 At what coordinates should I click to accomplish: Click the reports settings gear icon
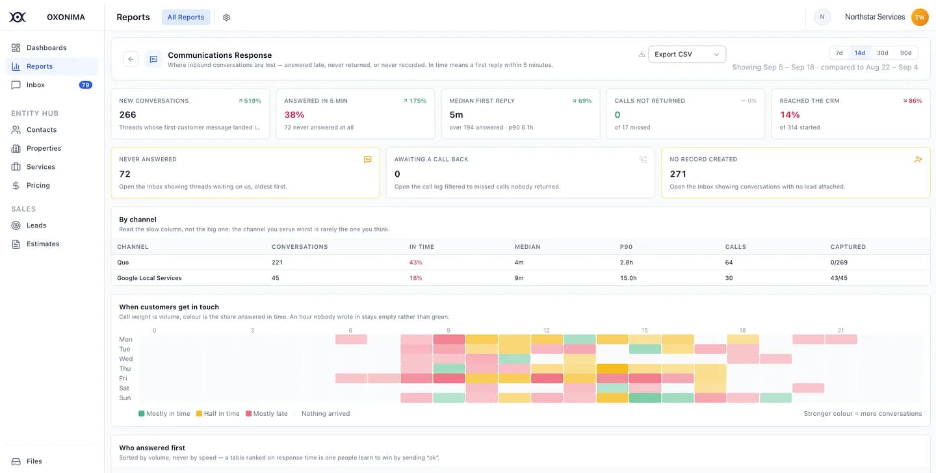coord(226,18)
